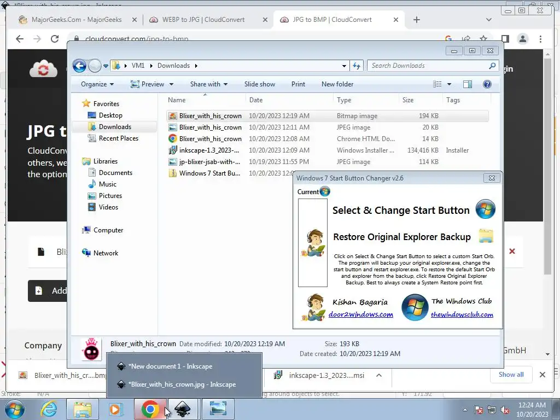Sort files by Type column header
The height and width of the screenshot is (420, 560).
pyautogui.click(x=344, y=100)
